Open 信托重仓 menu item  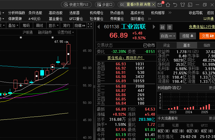coord(137,19)
